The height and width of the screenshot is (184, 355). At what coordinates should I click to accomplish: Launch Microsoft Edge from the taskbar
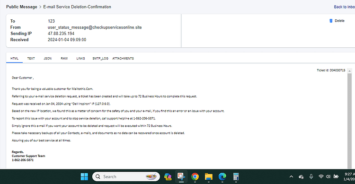point(222,176)
